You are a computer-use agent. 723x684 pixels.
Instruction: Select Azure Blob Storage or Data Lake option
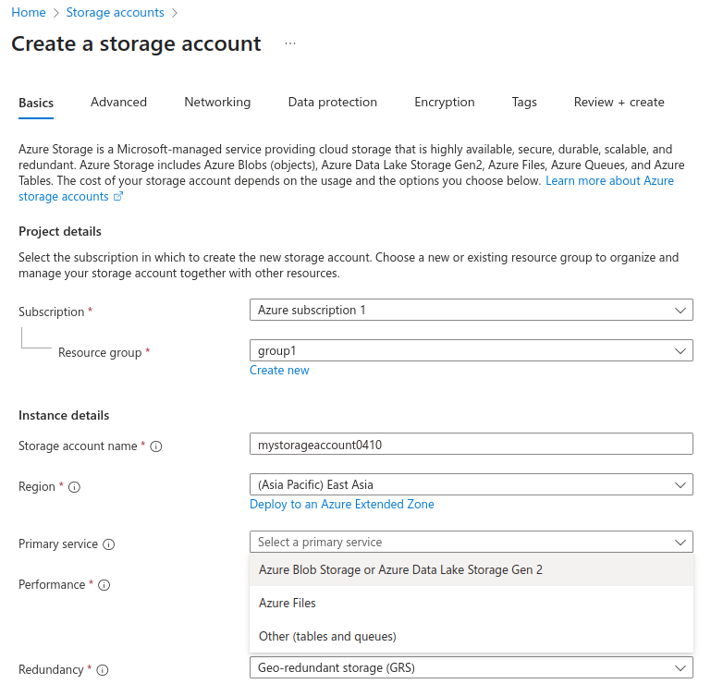400,569
